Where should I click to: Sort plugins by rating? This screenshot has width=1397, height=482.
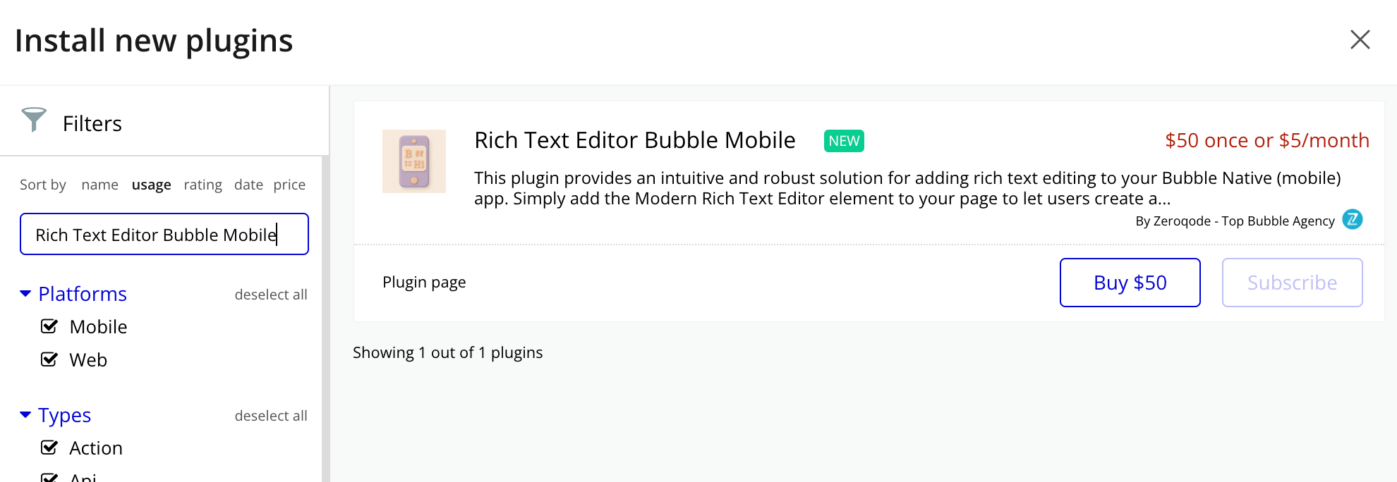202,185
